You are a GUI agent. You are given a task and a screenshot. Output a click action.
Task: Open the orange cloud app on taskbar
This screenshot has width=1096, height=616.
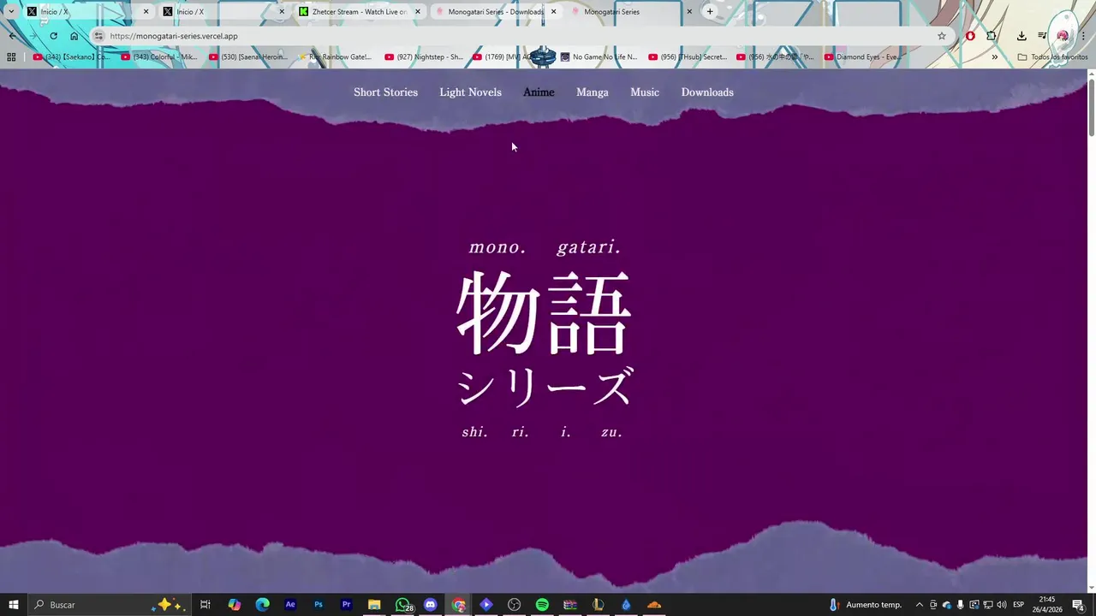coord(654,605)
